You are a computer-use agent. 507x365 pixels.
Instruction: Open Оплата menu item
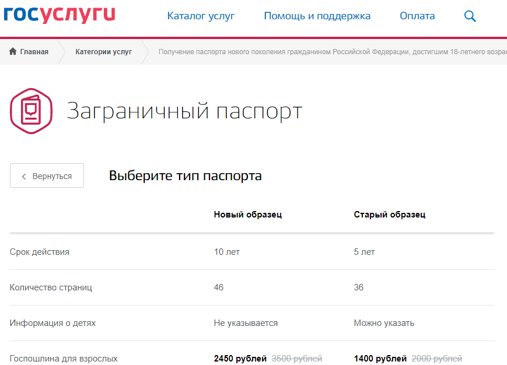pyautogui.click(x=417, y=16)
